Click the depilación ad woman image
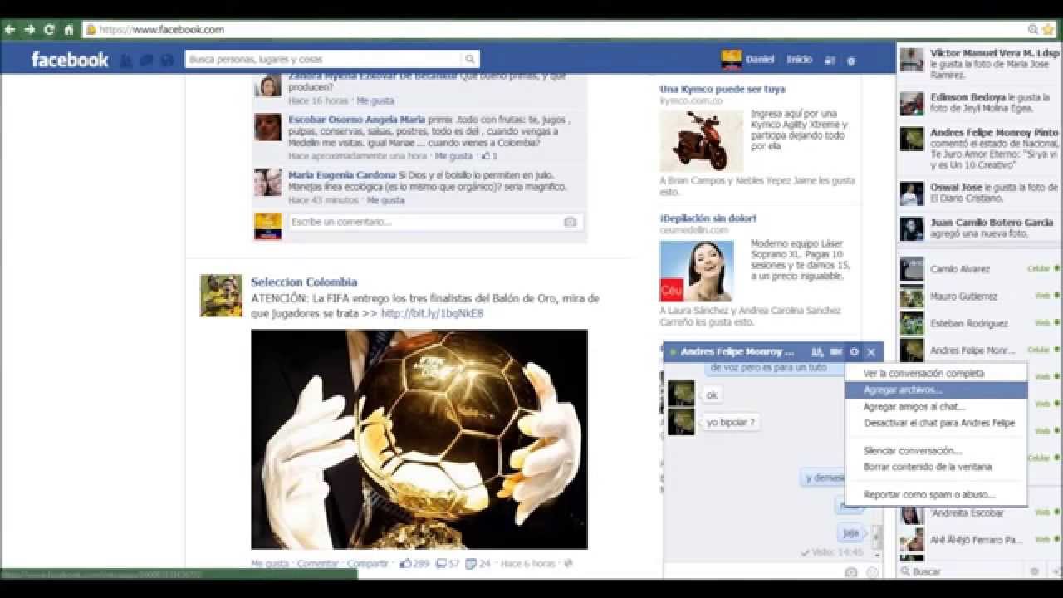1063x598 pixels. [697, 271]
